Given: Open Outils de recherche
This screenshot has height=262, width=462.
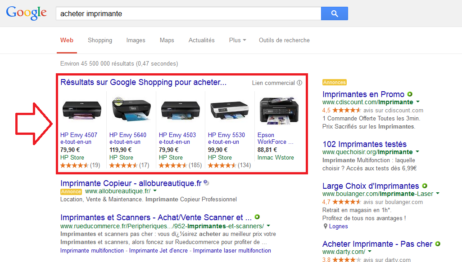Looking at the screenshot, I should click(284, 40).
